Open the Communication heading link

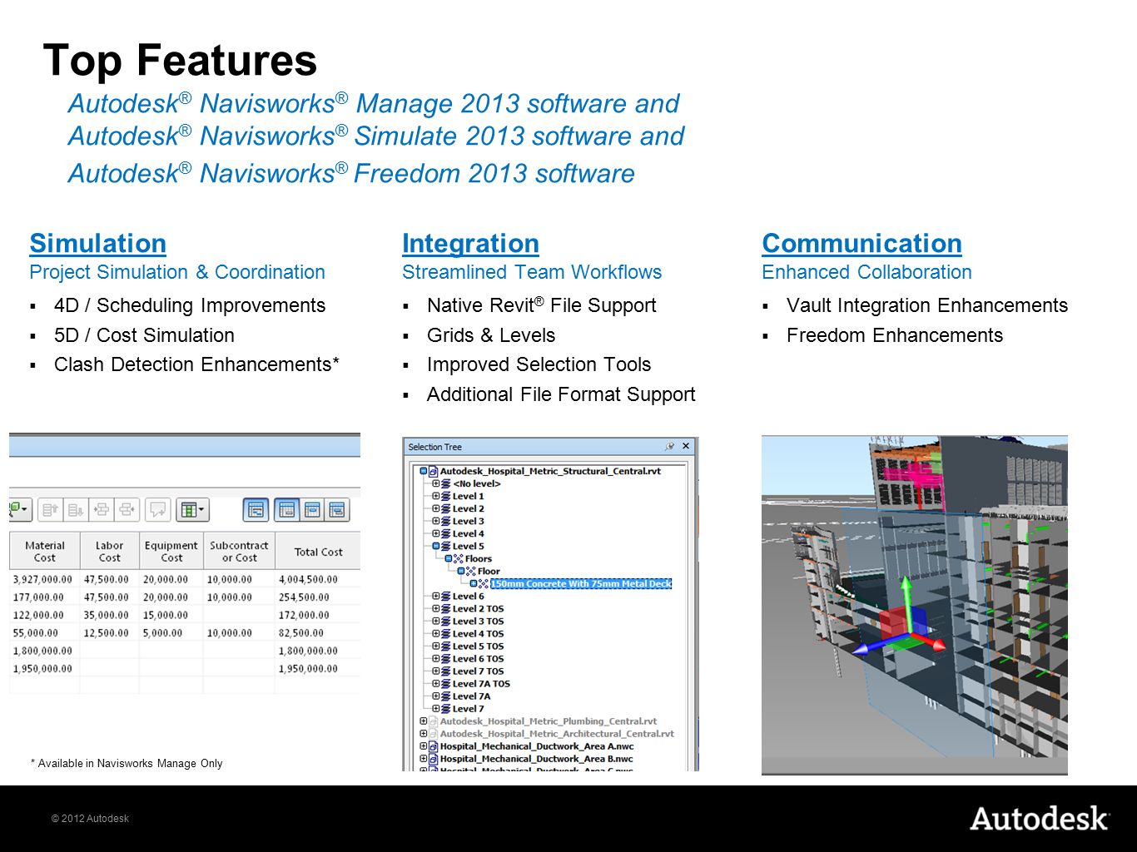click(x=861, y=243)
